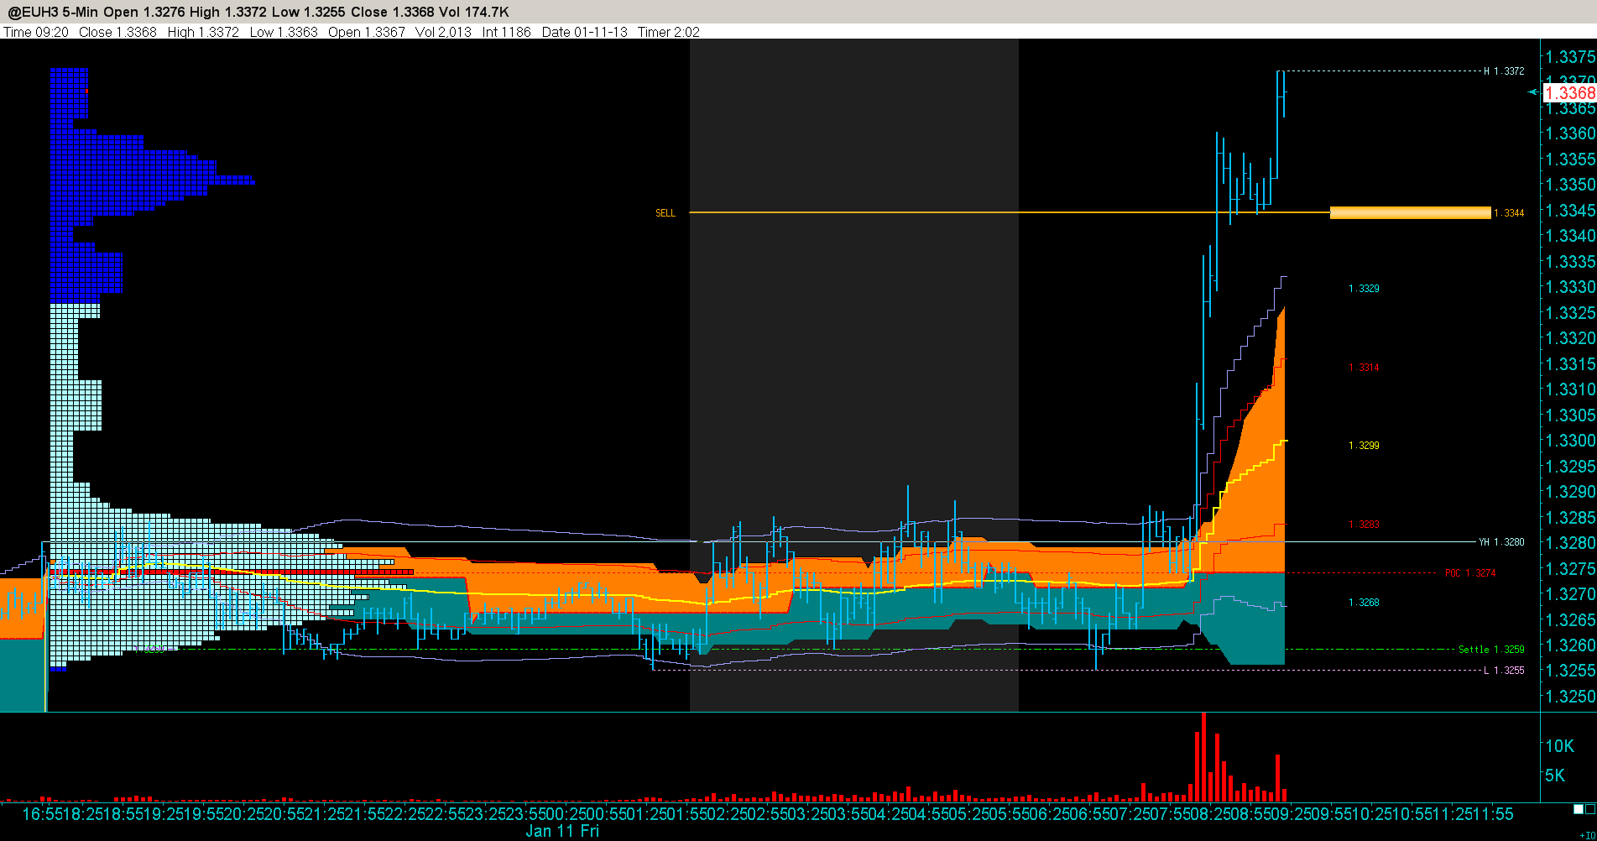Click the filled white square in bottom-right corner

tap(1579, 809)
